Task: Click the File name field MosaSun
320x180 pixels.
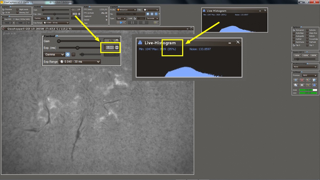Action: pos(131,14)
